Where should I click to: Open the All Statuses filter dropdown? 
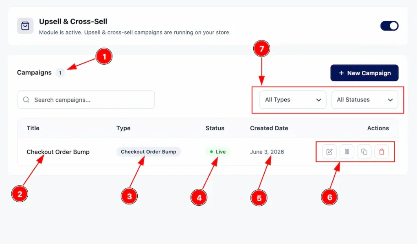click(x=364, y=100)
